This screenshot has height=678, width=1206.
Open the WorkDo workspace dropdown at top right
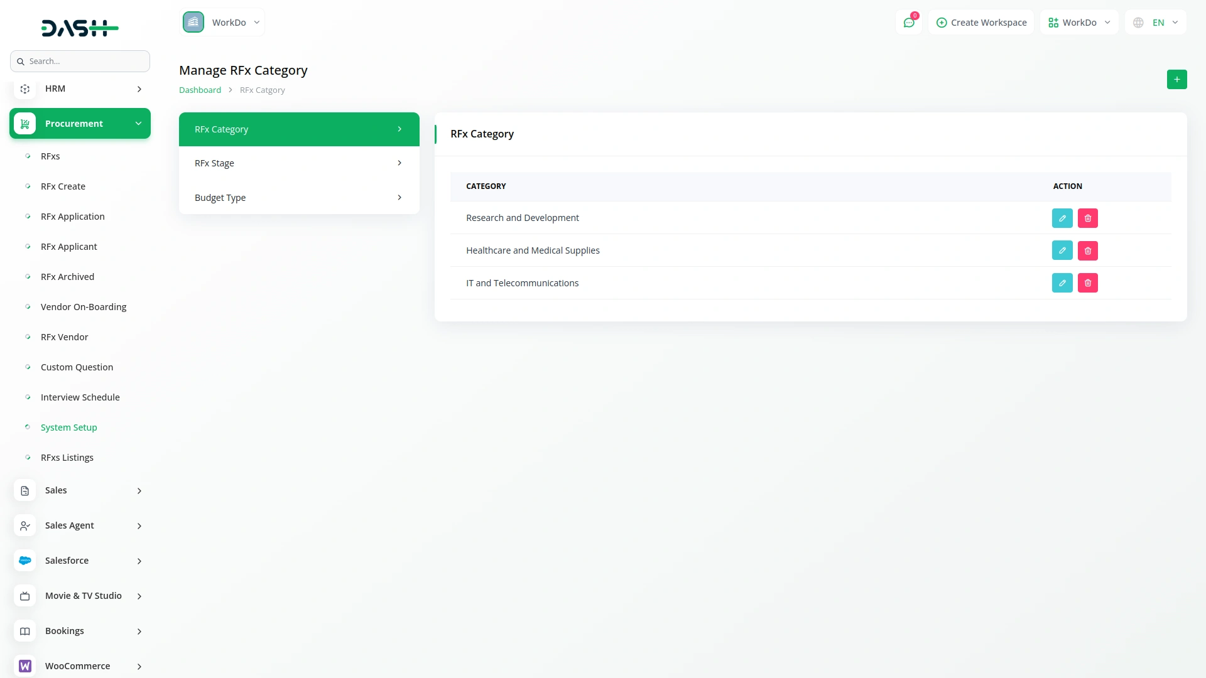pyautogui.click(x=1079, y=23)
